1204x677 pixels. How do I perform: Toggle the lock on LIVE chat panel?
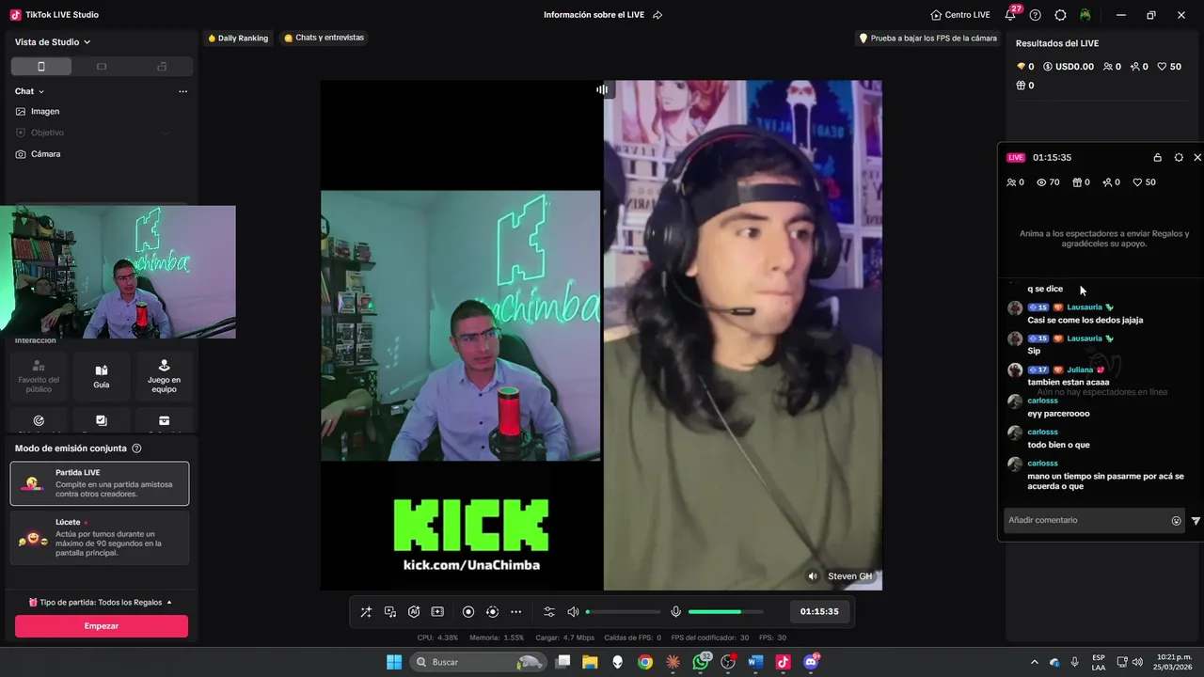click(1157, 158)
